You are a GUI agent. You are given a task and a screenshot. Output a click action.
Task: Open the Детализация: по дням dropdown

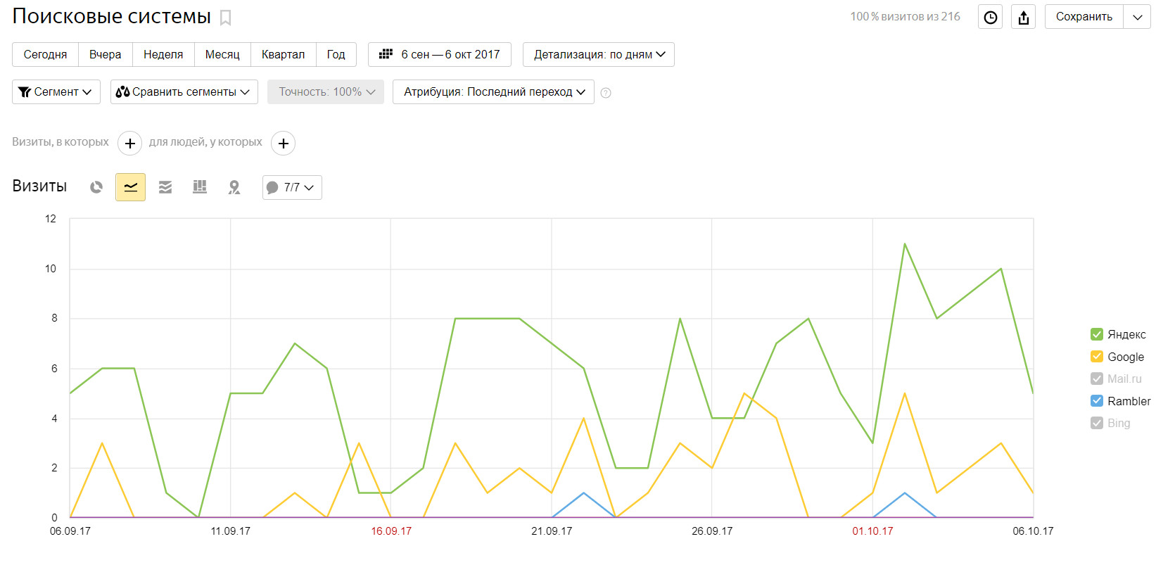point(598,54)
